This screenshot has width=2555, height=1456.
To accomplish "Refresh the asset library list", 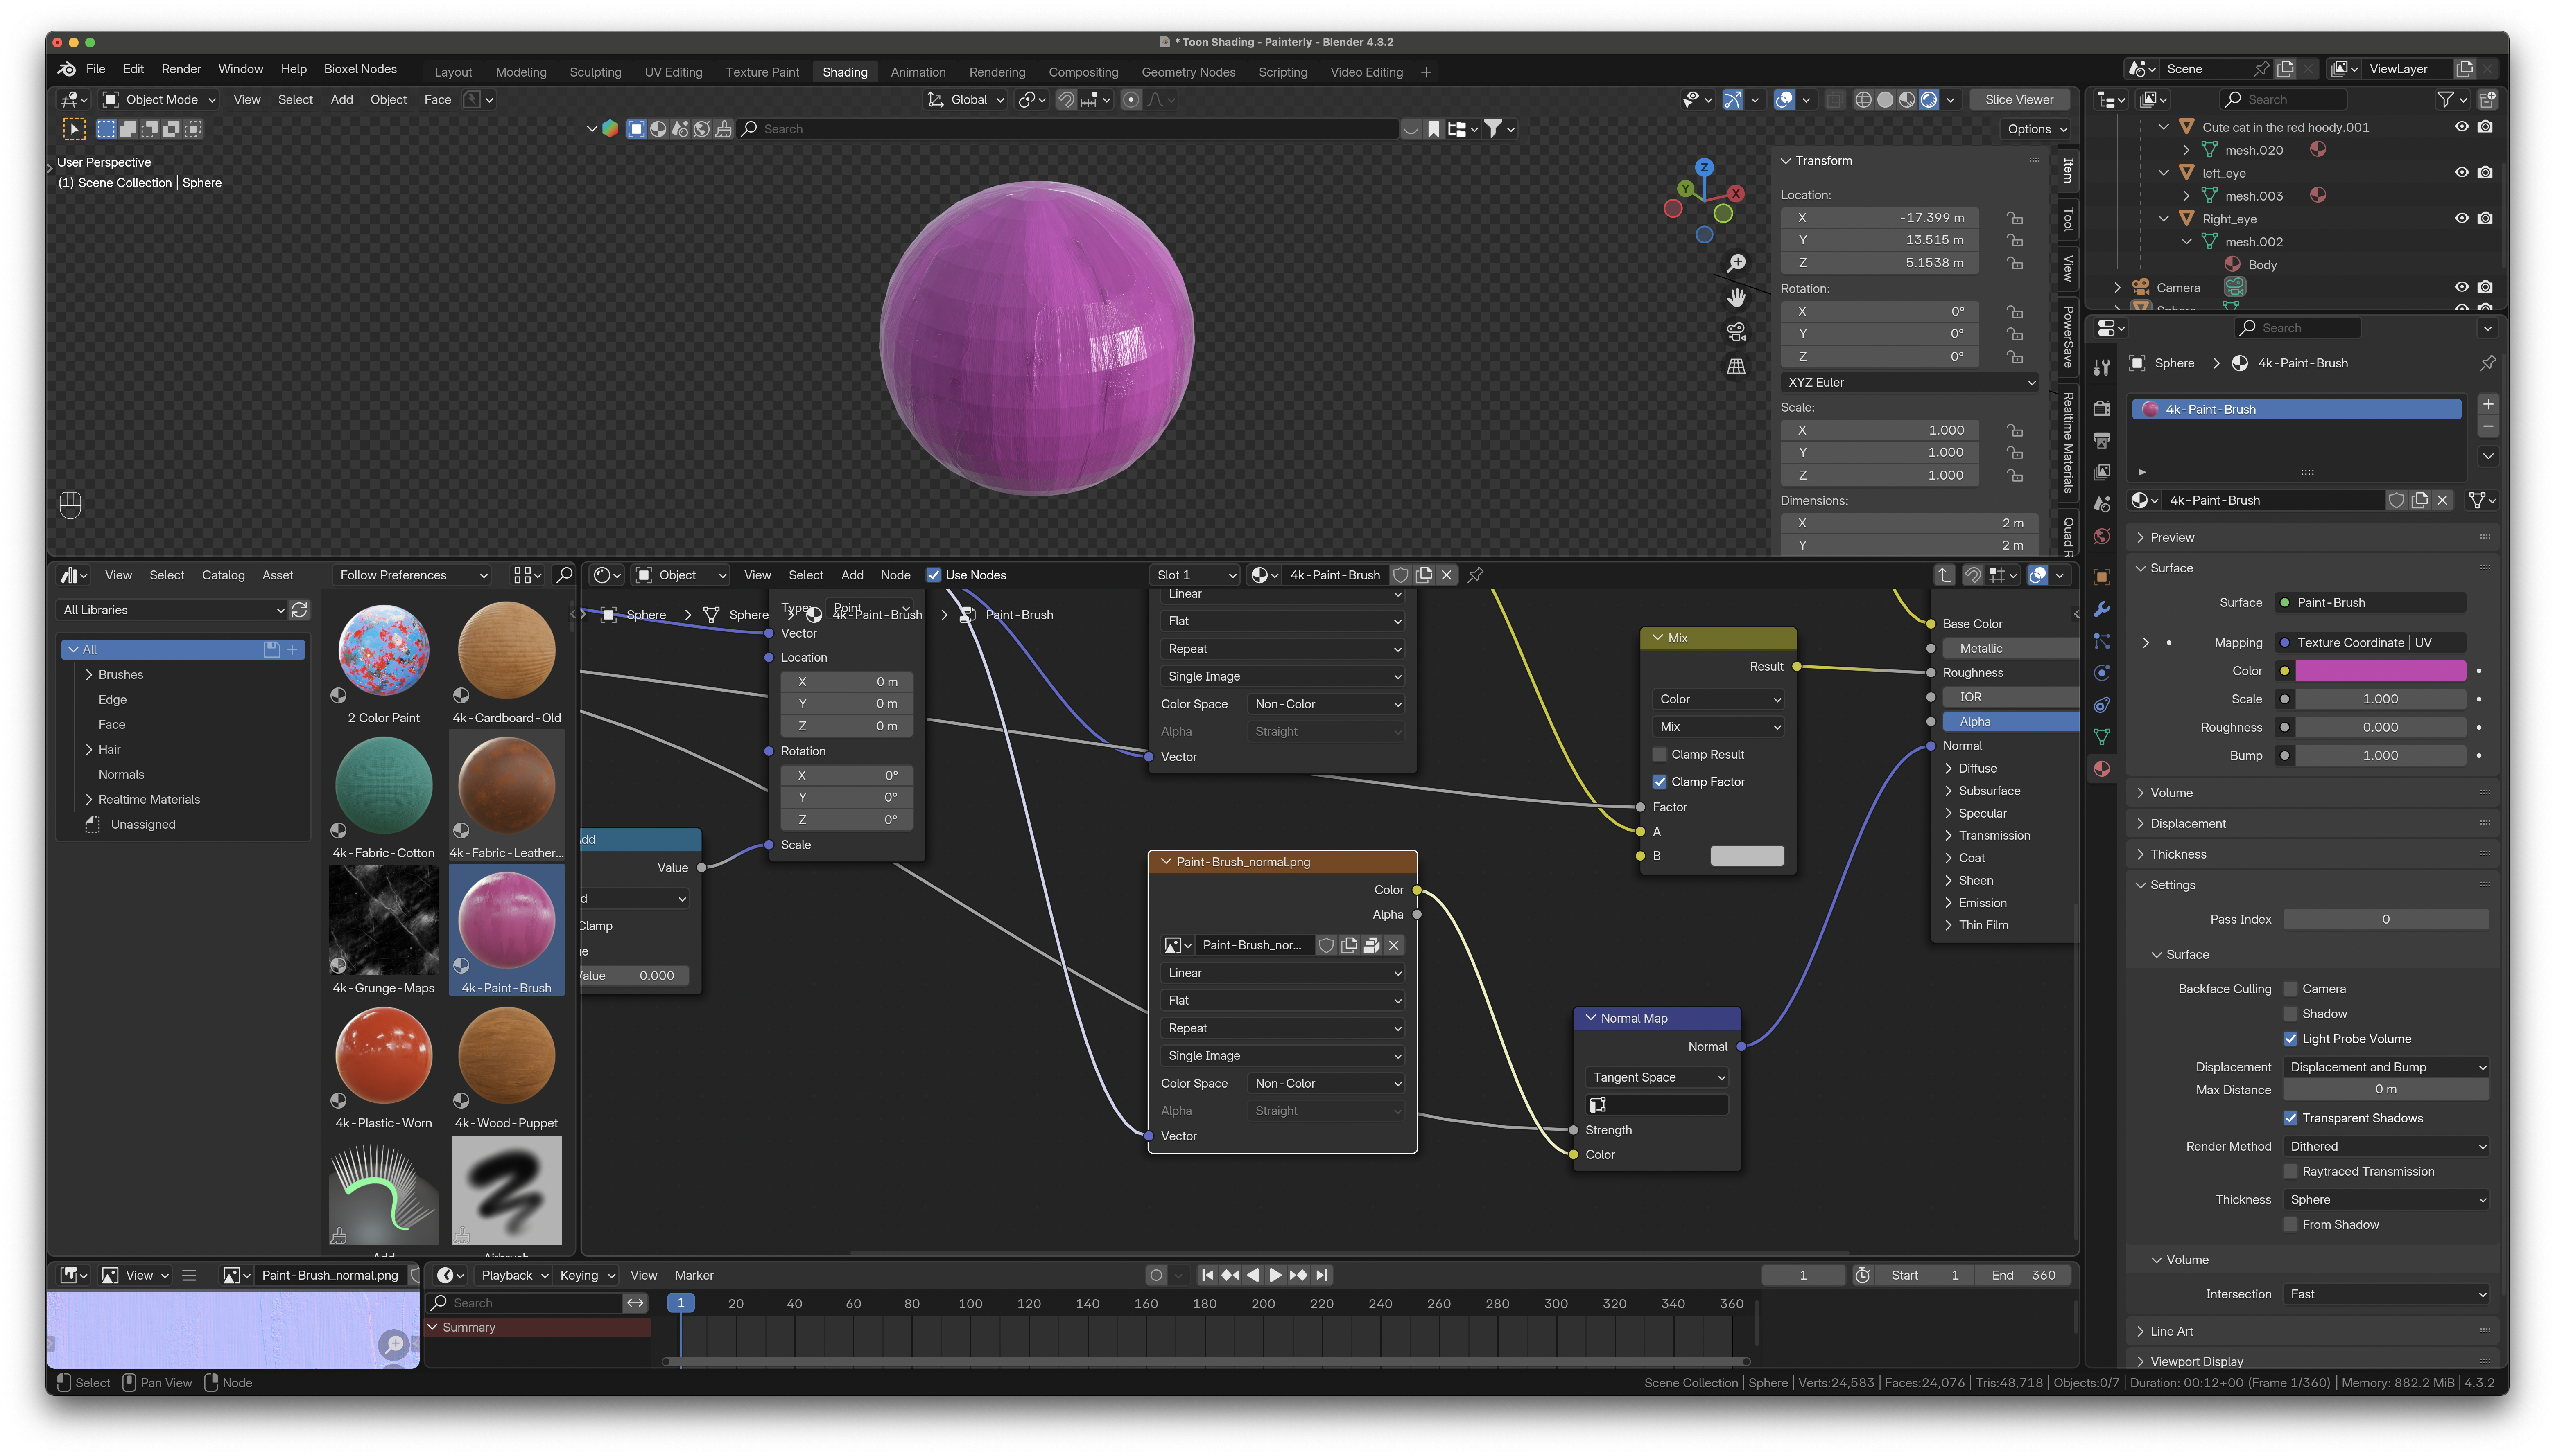I will [x=299, y=610].
